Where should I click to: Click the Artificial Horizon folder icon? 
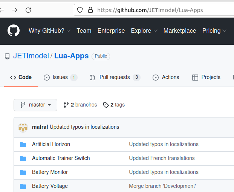pyautogui.click(x=23, y=145)
